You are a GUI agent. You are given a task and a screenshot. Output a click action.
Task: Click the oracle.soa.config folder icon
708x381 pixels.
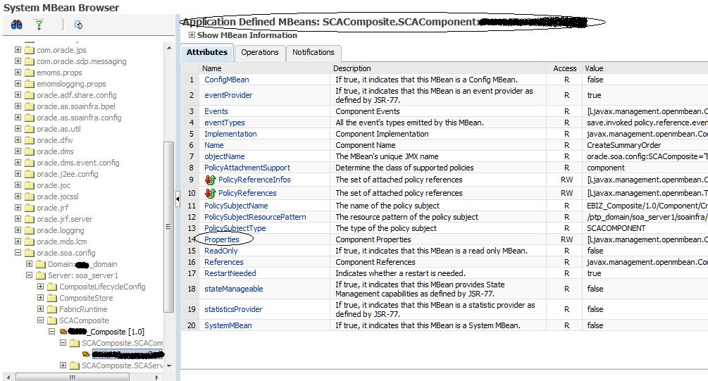(30, 253)
